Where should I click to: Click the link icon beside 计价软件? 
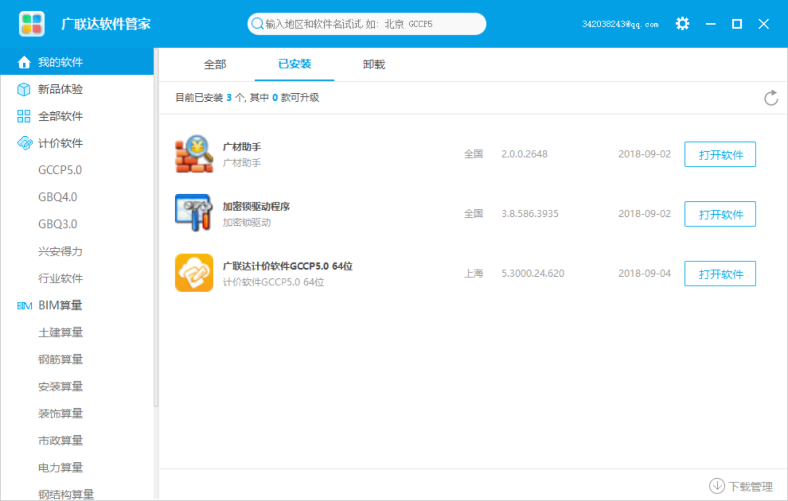pos(24,143)
